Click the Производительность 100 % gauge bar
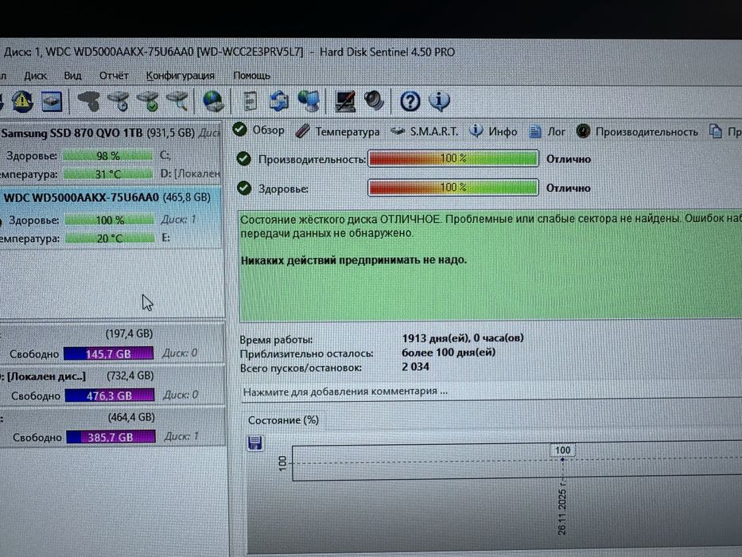Screen dimensions: 742x557 click(x=453, y=158)
